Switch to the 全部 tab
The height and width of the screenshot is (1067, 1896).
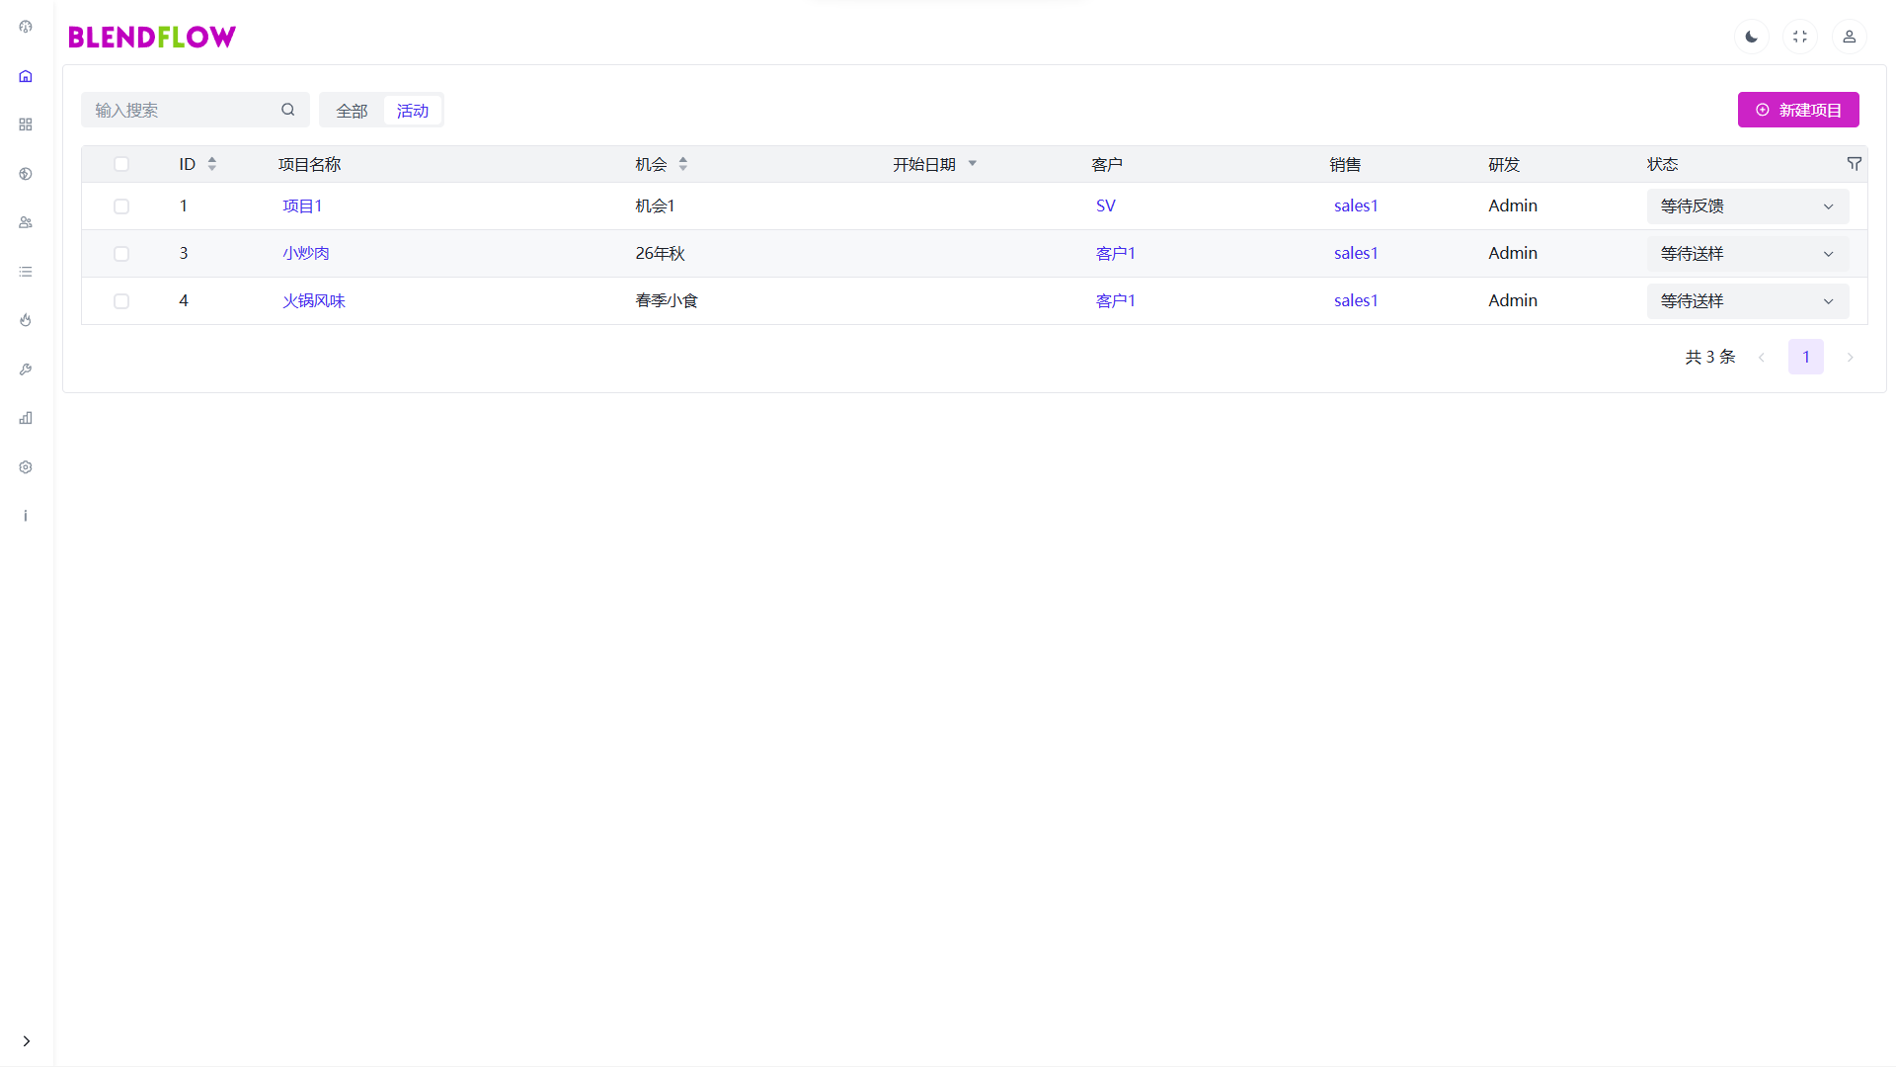(352, 111)
